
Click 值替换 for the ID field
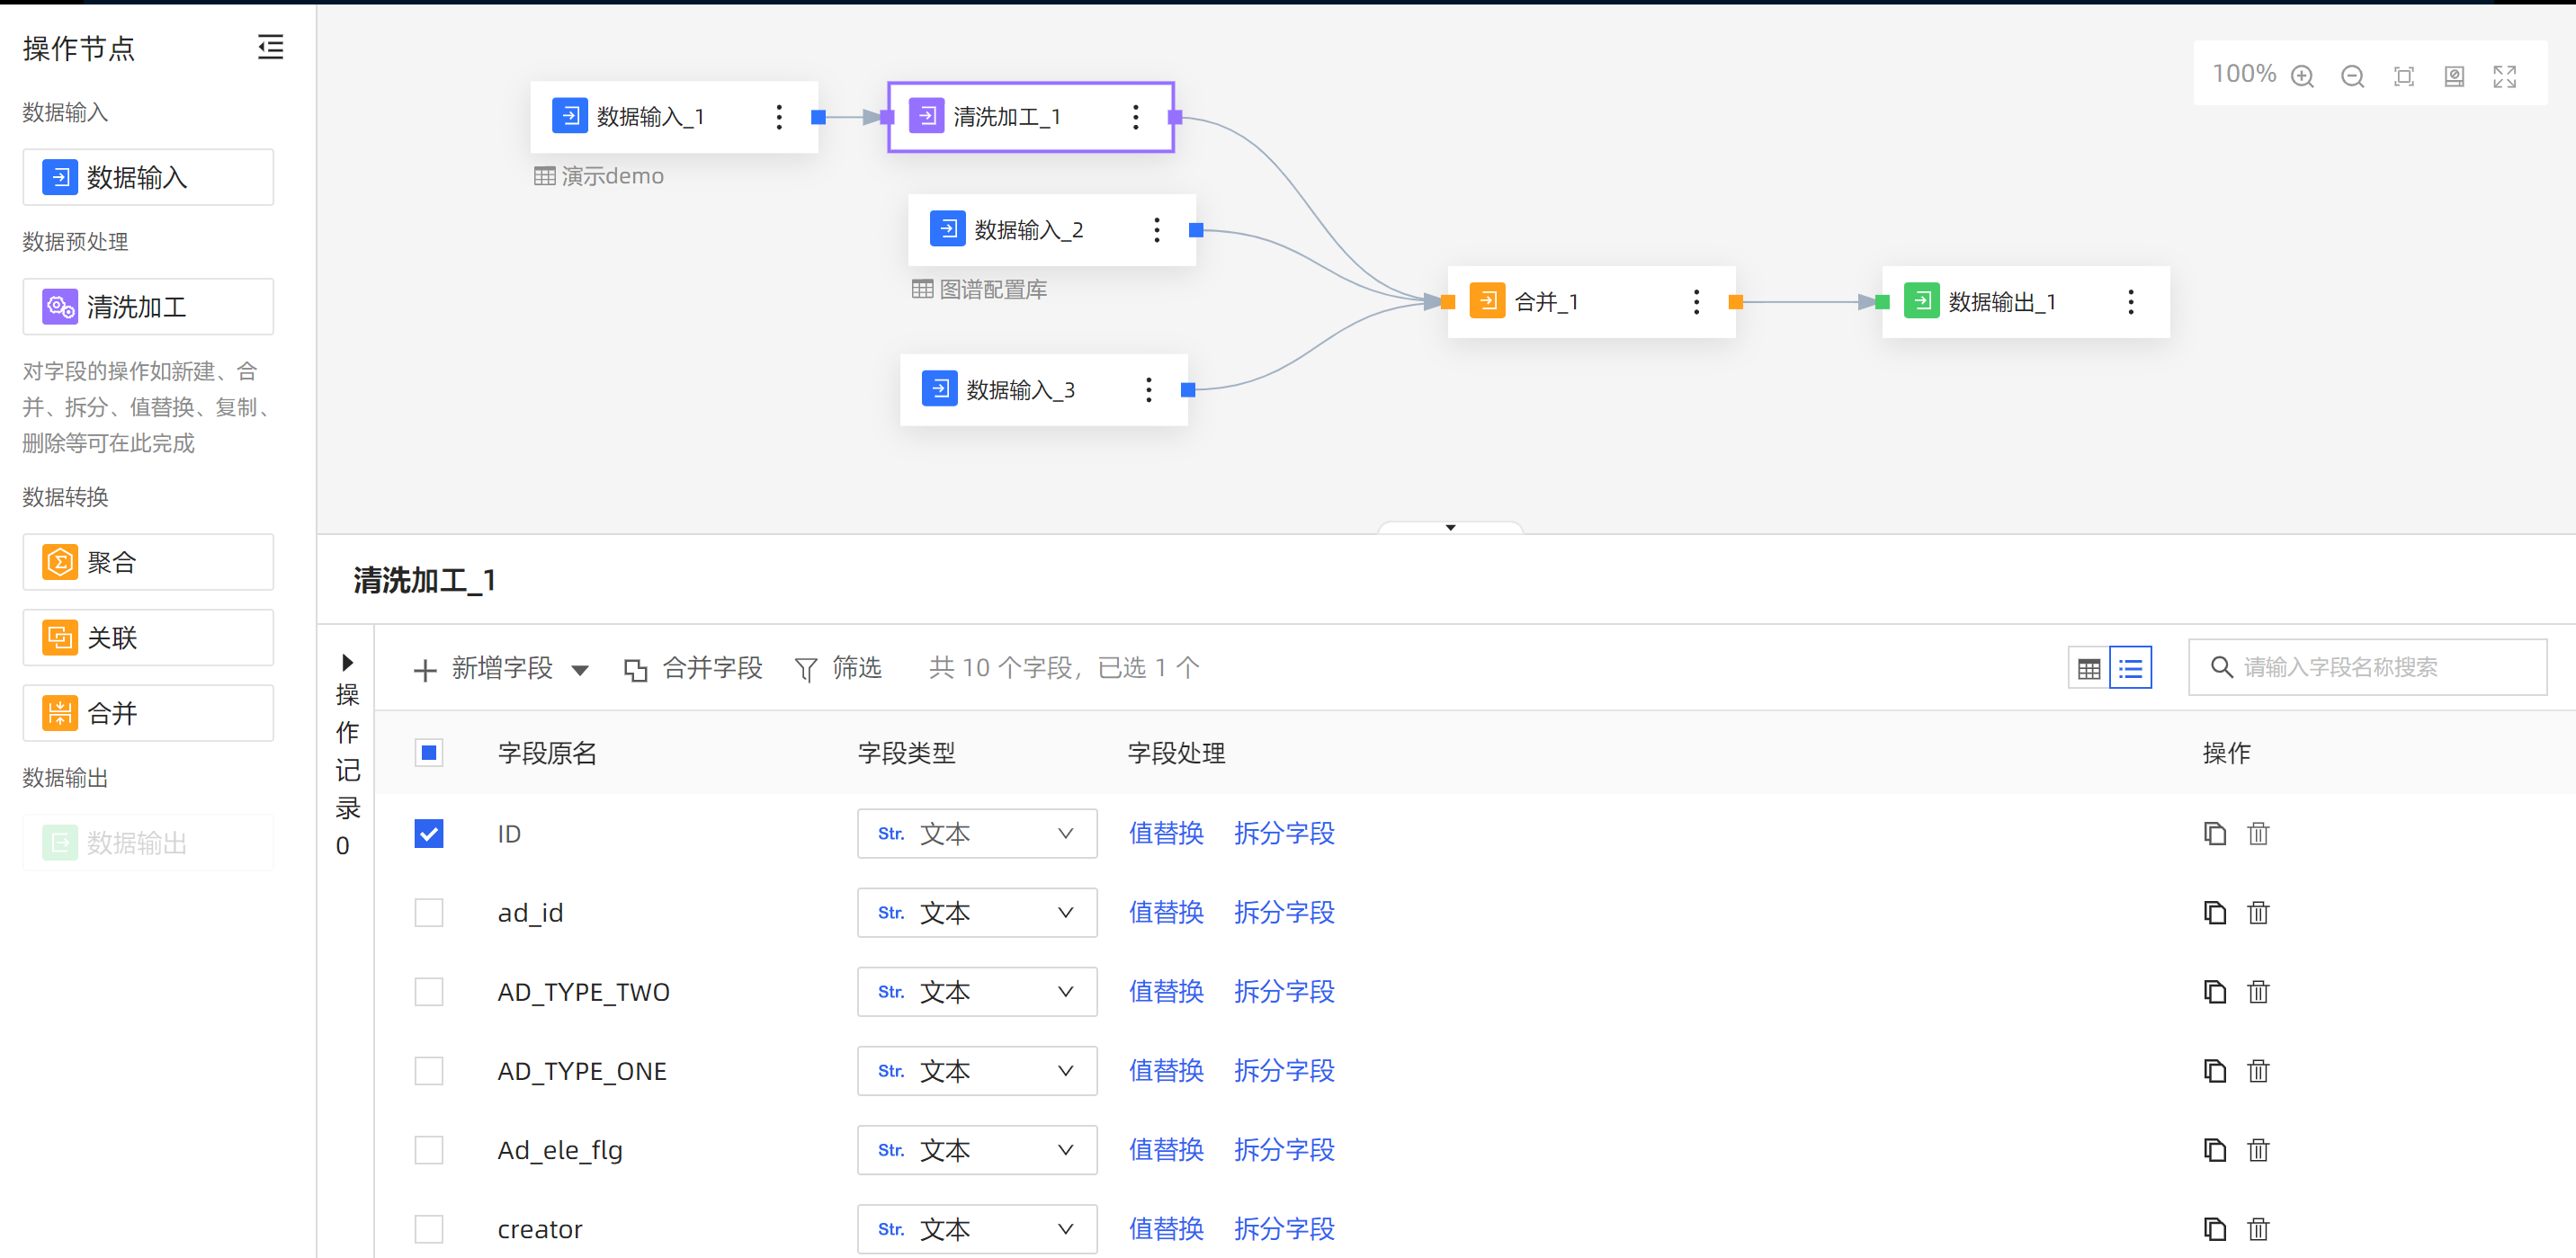[1166, 833]
